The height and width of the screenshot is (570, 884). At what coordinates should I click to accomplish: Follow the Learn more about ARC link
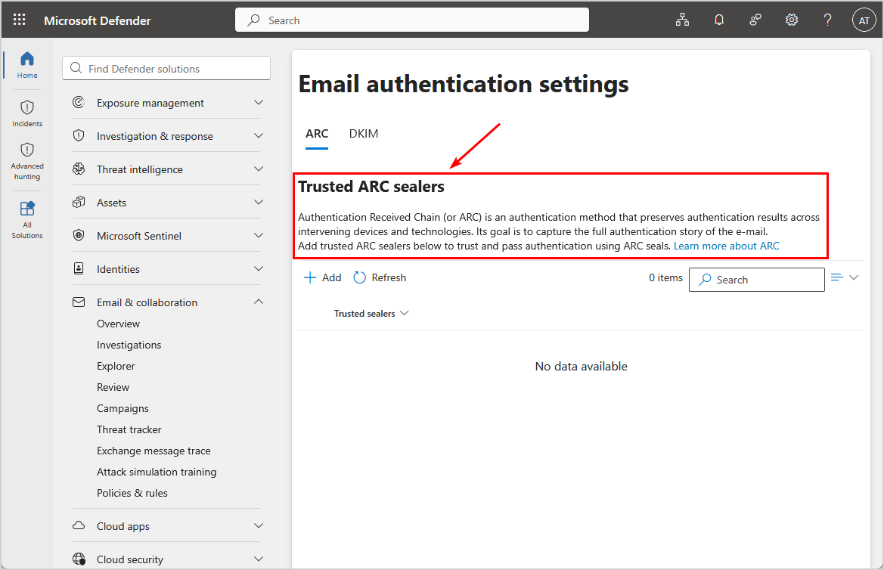click(726, 246)
